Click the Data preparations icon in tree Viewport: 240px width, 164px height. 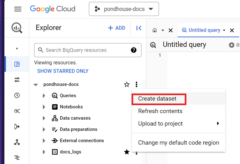point(55,129)
